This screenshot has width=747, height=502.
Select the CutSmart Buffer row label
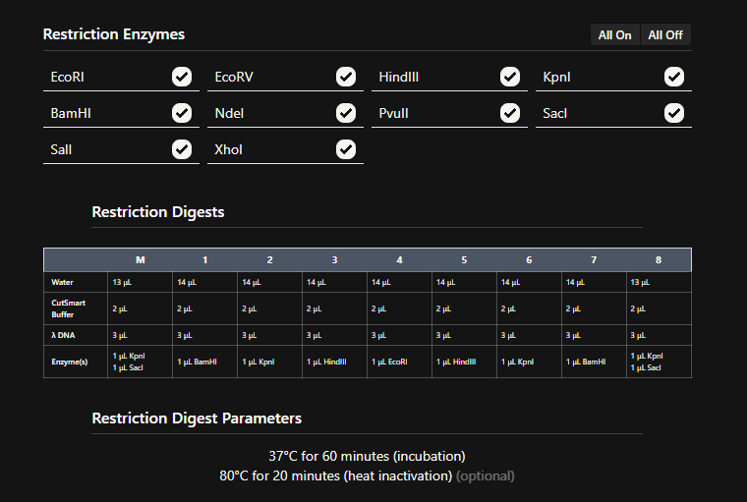click(69, 308)
